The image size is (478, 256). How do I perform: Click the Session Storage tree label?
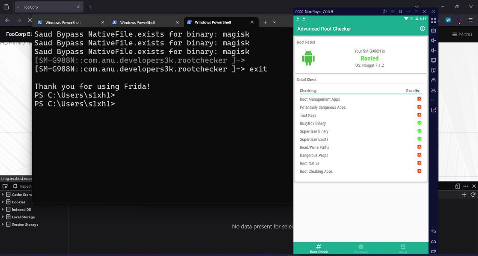(25, 225)
